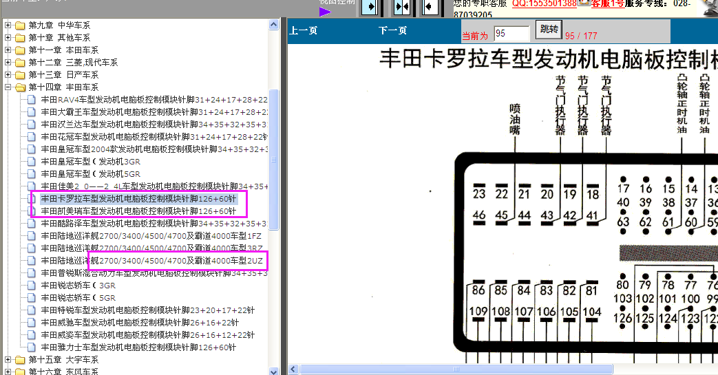This screenshot has height=375, width=718.
Task: Click document icon of 丰田花冠车型 entry
Action: (x=32, y=136)
